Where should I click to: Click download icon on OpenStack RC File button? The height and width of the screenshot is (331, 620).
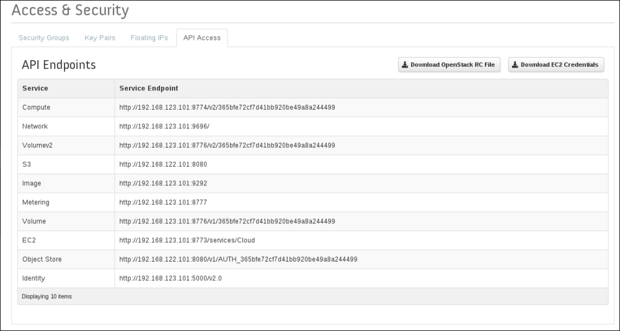405,64
